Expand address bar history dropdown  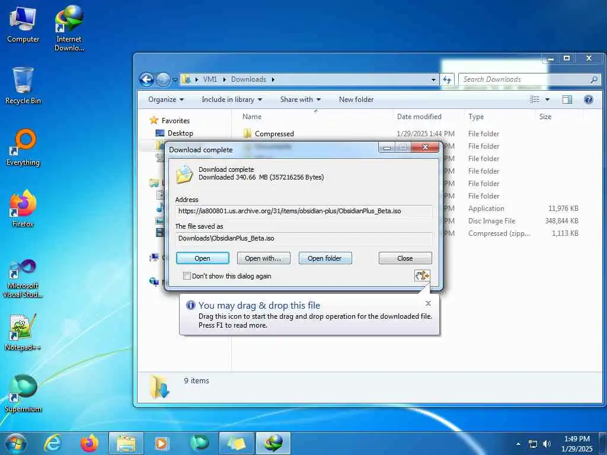tap(433, 80)
